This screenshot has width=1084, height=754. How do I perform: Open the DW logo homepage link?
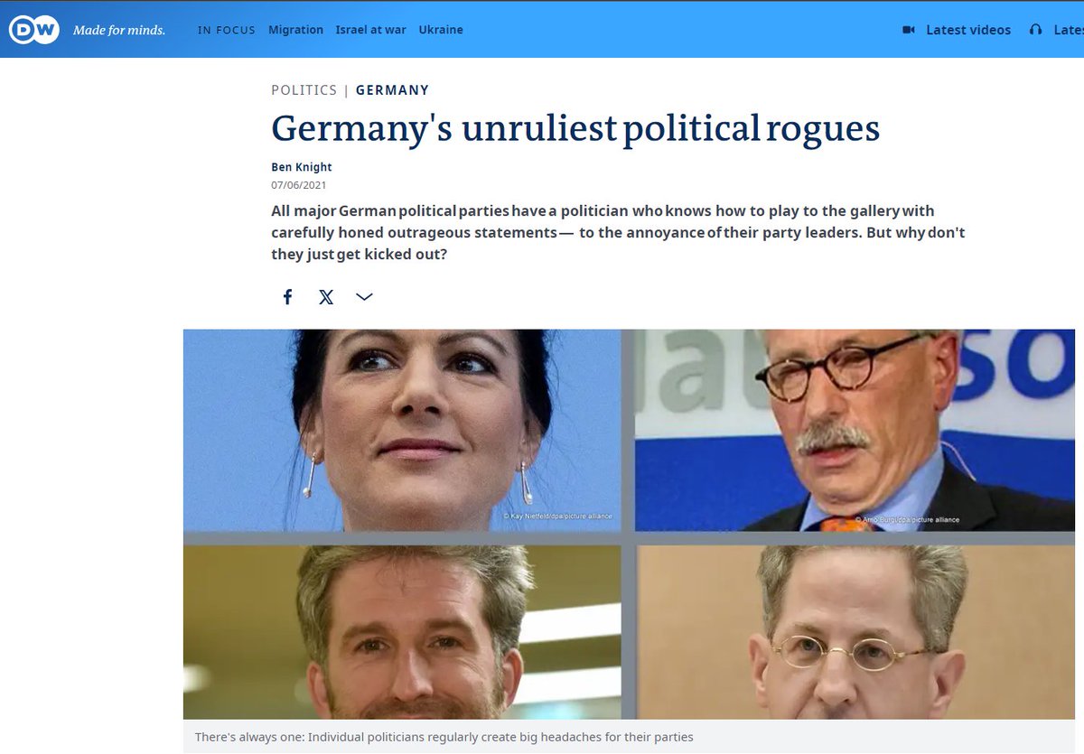(33, 30)
